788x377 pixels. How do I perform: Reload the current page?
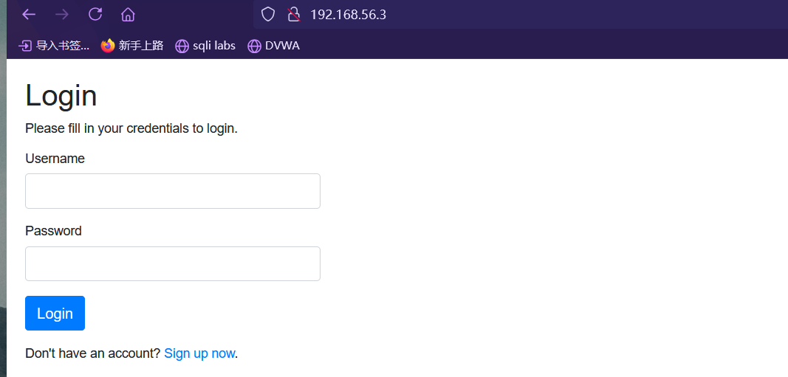(x=95, y=14)
